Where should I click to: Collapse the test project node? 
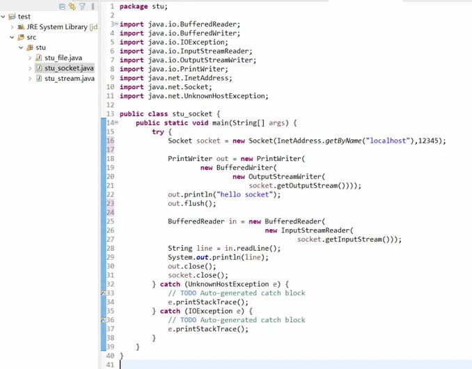[x=3, y=16]
